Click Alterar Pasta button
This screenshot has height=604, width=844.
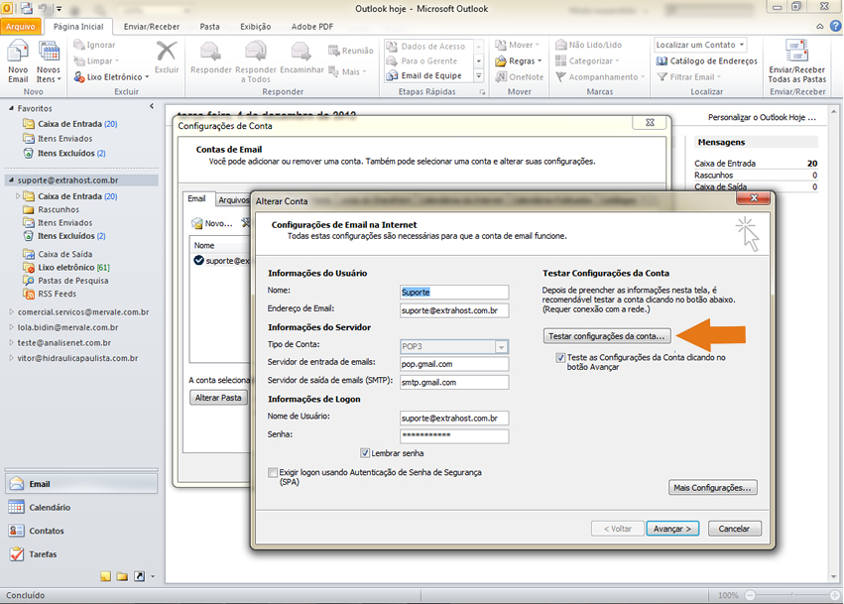[x=218, y=398]
